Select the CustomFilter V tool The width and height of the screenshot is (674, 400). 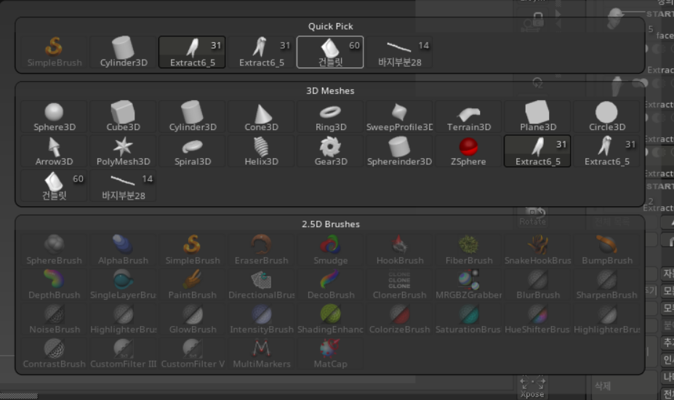(192, 354)
